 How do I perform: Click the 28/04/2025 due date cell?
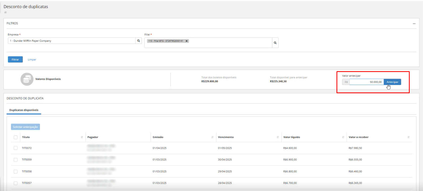225,183
